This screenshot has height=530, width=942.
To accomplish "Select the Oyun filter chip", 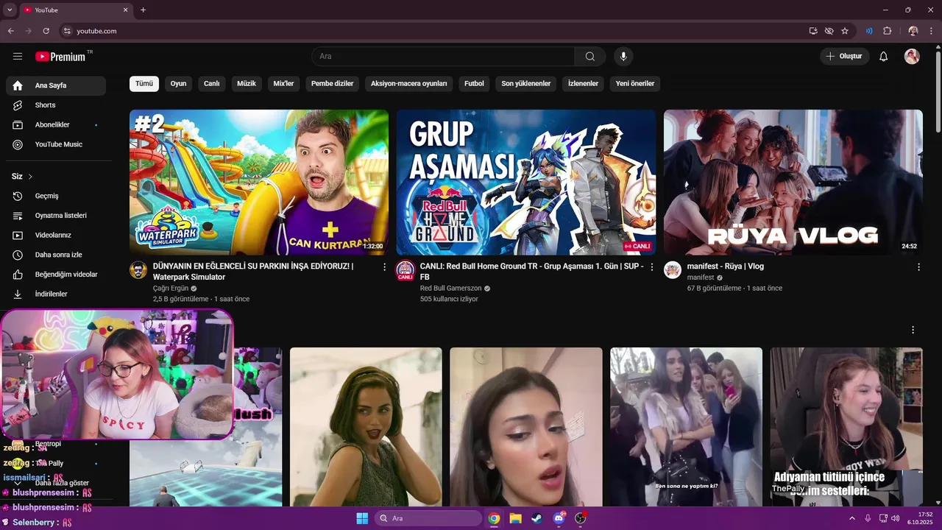I will pos(178,84).
